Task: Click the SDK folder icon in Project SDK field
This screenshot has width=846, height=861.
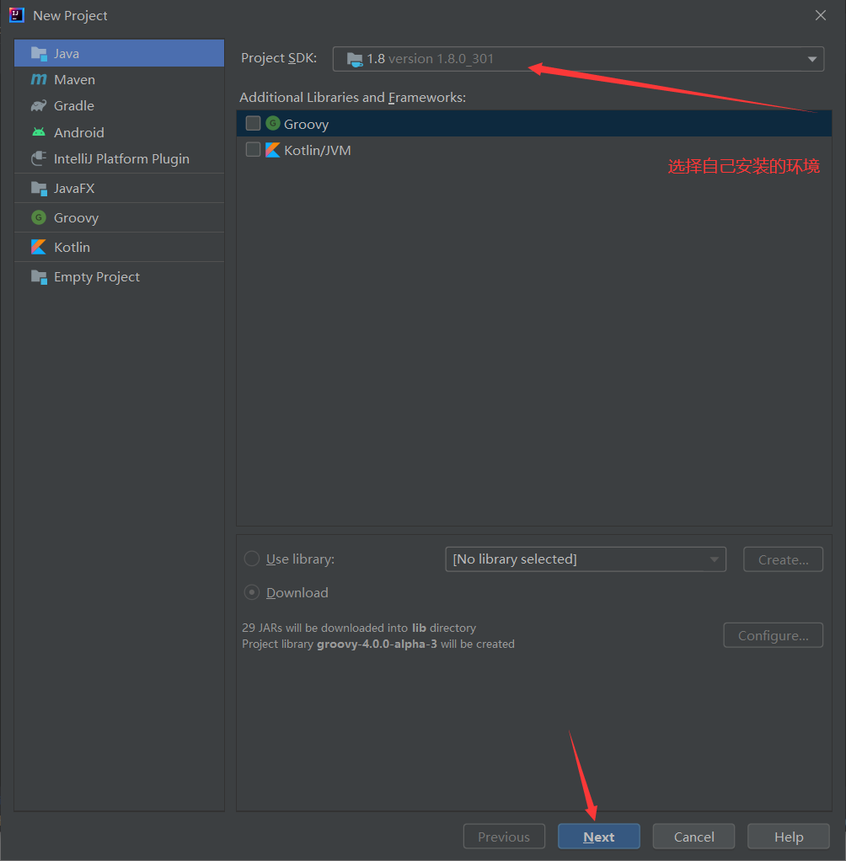Action: pos(355,59)
